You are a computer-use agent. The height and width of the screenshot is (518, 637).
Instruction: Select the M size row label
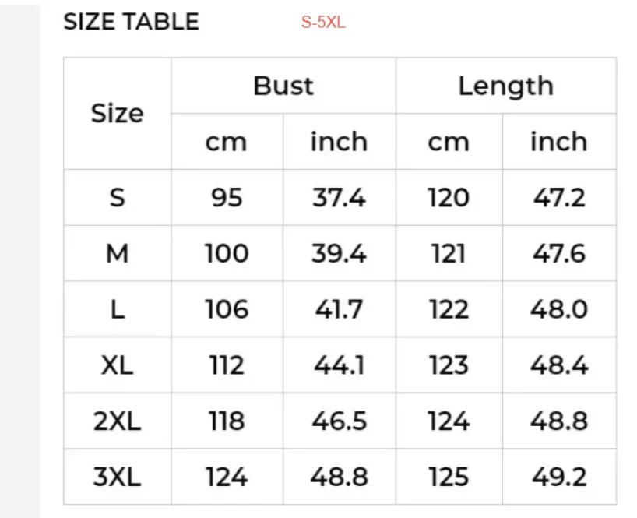click(x=118, y=254)
